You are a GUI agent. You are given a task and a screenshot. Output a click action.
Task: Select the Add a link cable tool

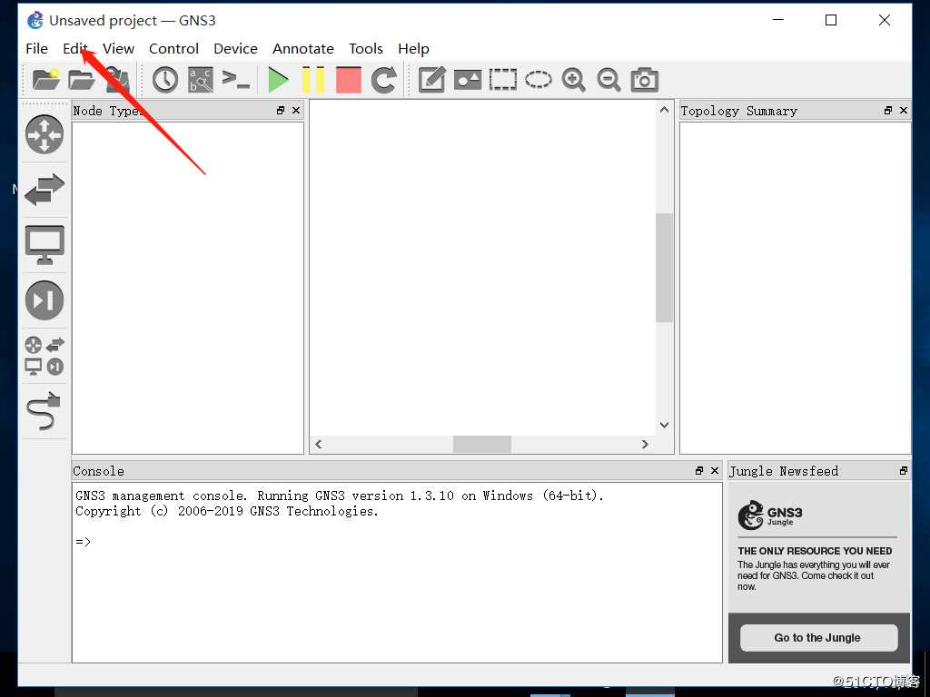(45, 410)
